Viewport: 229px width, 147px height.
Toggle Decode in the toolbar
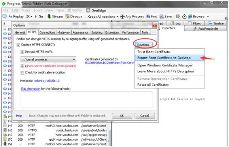(74, 17)
